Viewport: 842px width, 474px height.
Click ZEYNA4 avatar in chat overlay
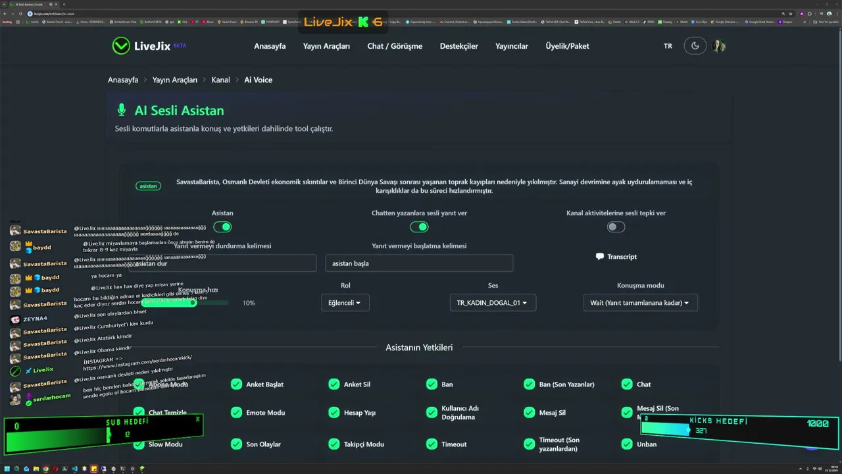[15, 319]
